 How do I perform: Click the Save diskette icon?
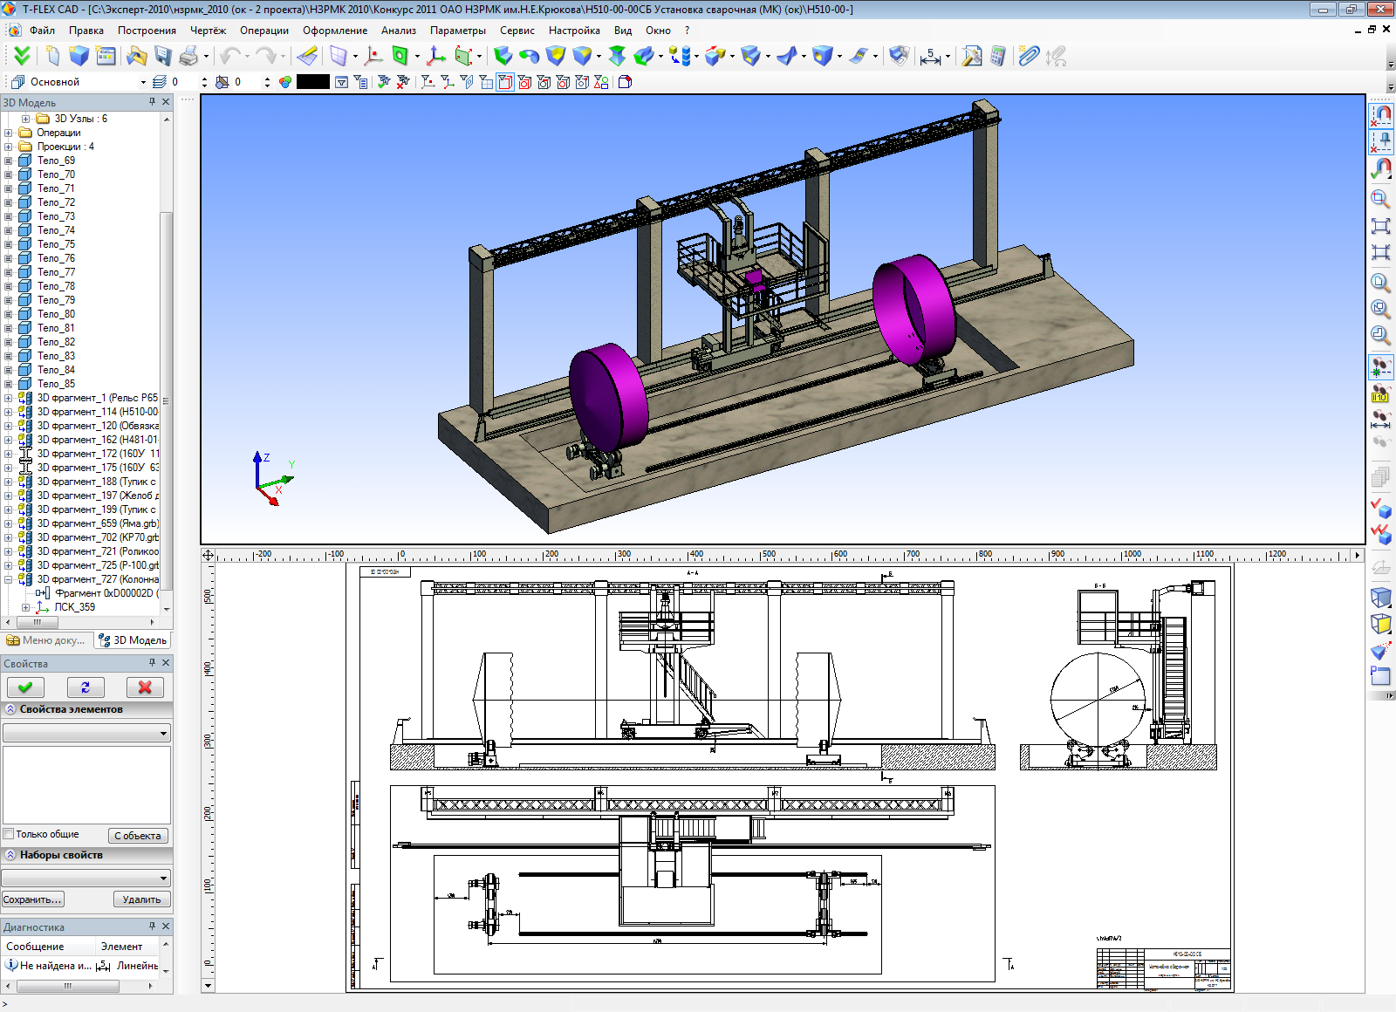coord(163,57)
